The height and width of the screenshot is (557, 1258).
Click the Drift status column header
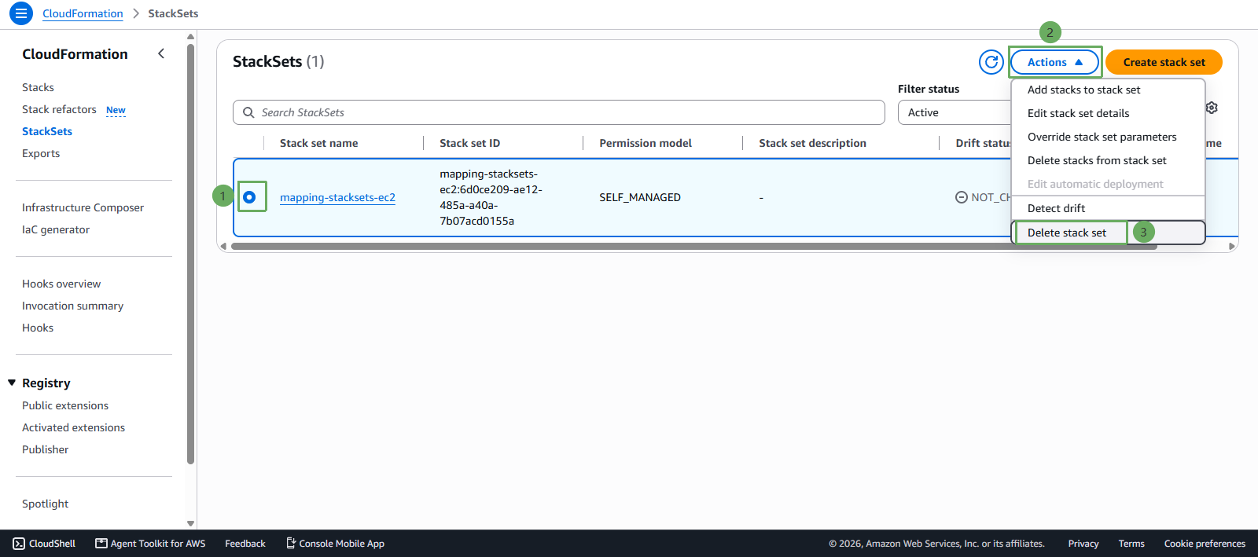983,143
